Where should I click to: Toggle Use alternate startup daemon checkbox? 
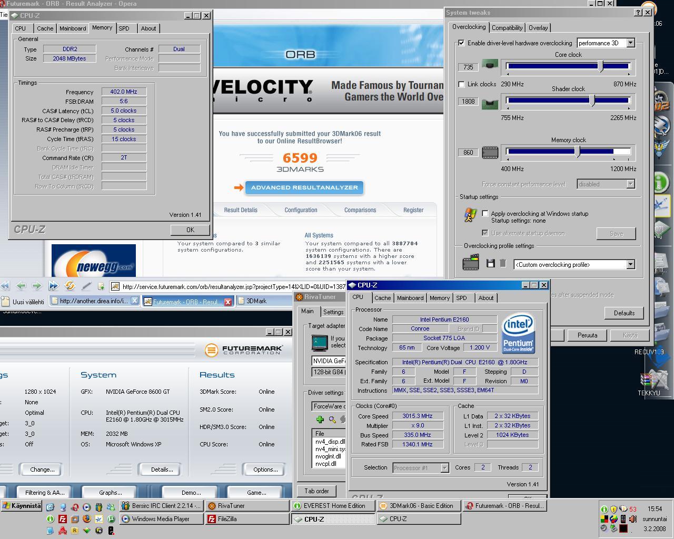(485, 233)
